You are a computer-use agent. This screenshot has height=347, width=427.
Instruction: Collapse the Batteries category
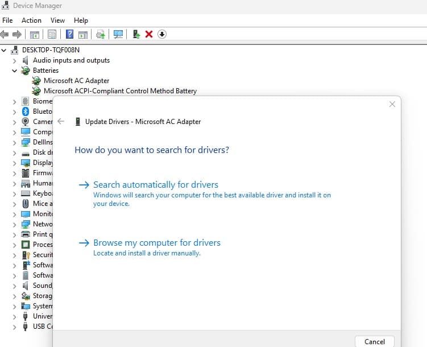click(14, 71)
